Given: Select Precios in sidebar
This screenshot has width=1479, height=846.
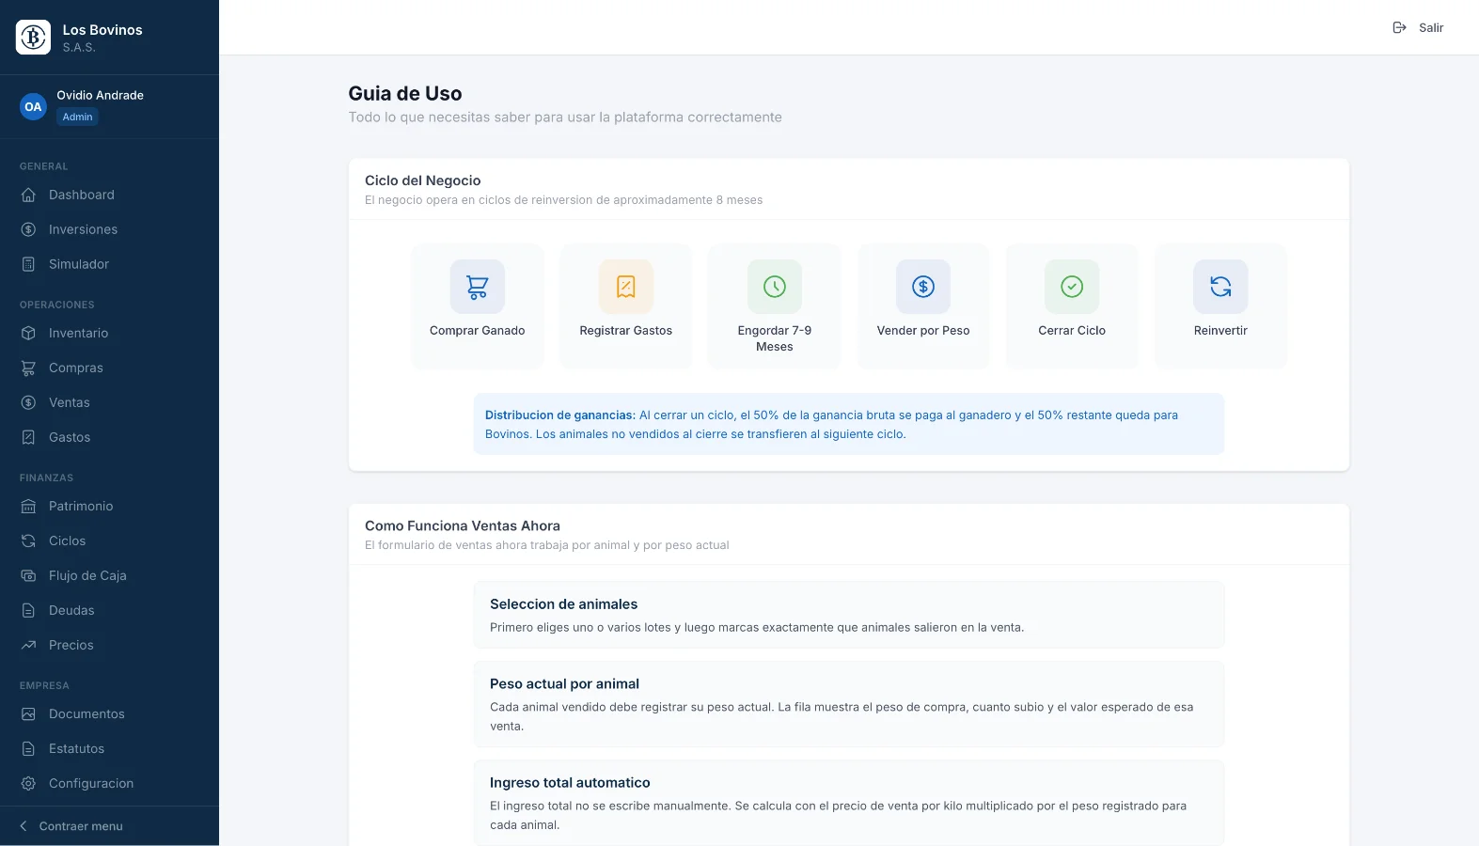Looking at the screenshot, I should (109, 645).
